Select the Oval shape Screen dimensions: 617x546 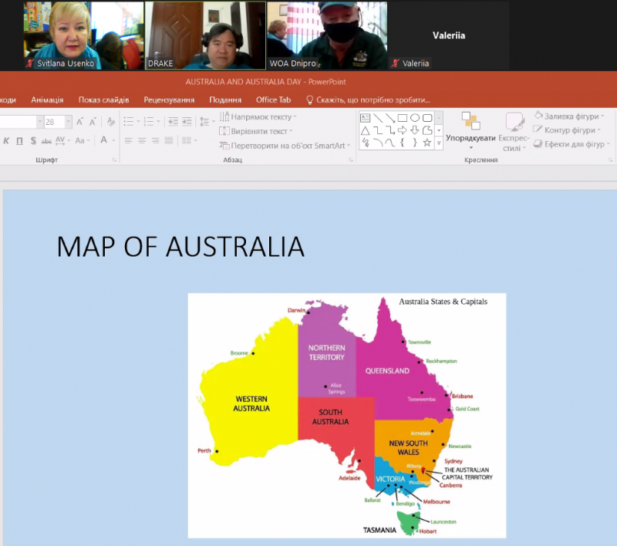[x=415, y=118]
